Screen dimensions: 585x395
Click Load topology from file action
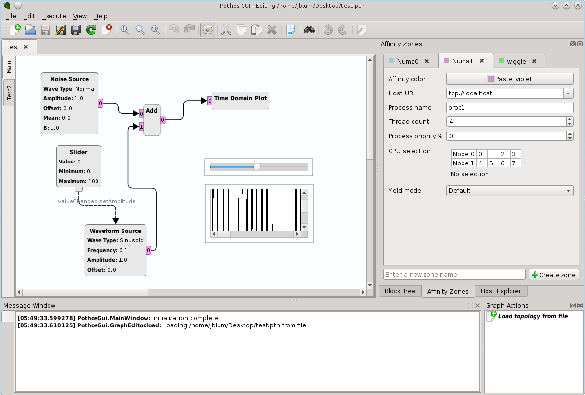533,316
